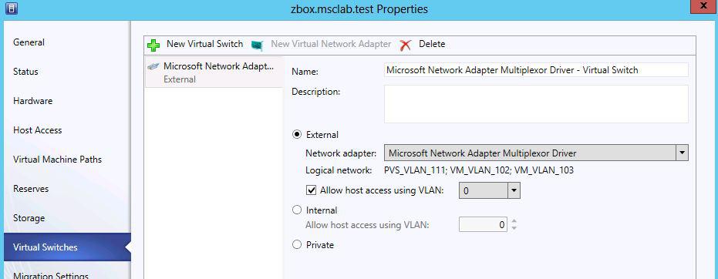Expand the VLAN ID dropdown showing 0

click(x=514, y=190)
